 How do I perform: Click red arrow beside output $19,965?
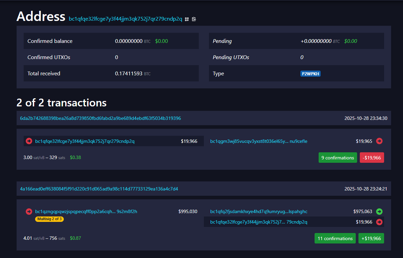pos(379,141)
